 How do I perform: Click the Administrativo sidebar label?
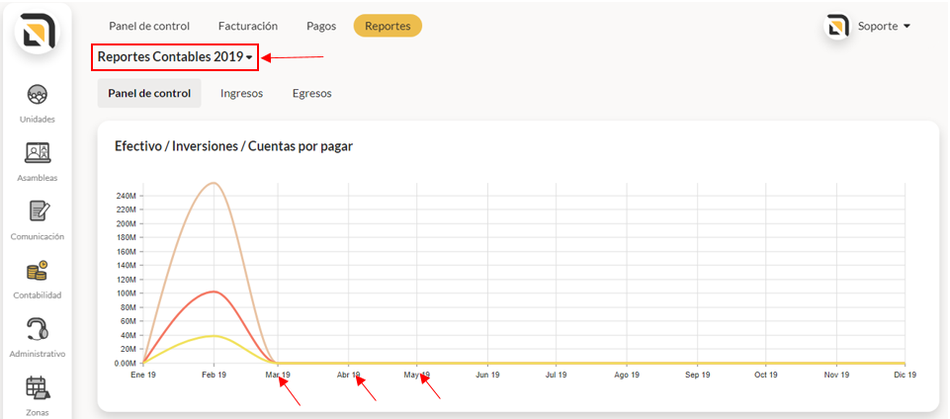coord(38,354)
